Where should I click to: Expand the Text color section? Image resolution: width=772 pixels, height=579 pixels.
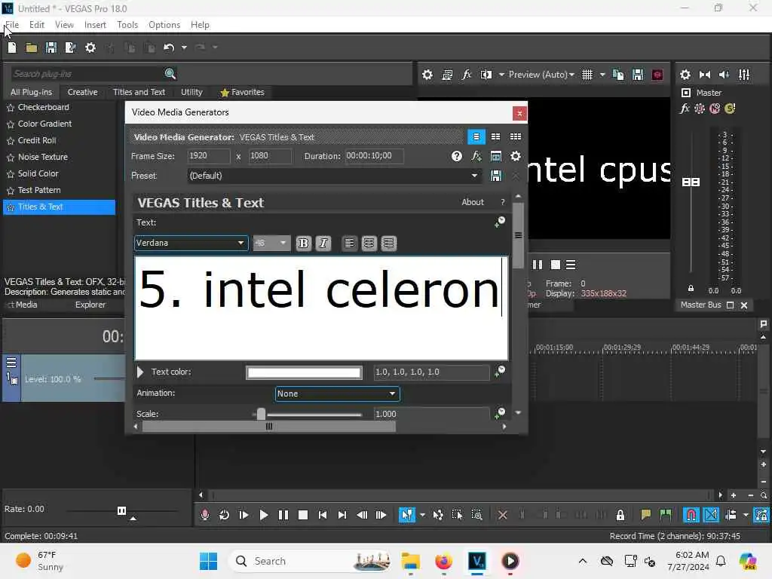click(x=140, y=372)
